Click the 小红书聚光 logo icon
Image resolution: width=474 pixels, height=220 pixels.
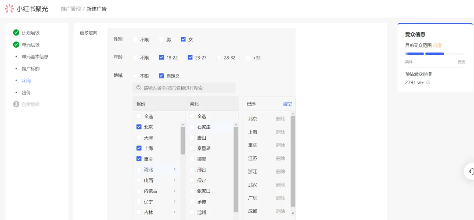[x=9, y=9]
